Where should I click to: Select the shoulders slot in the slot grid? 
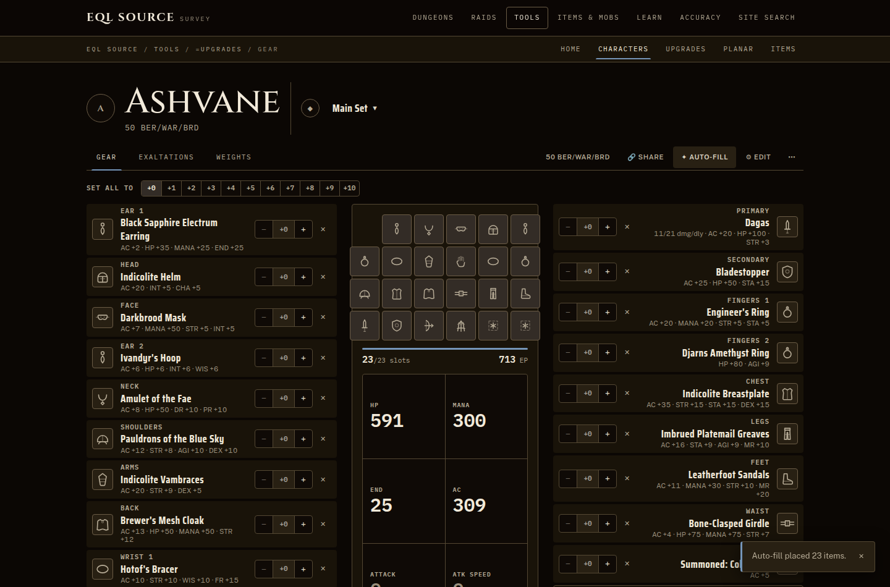click(x=365, y=294)
